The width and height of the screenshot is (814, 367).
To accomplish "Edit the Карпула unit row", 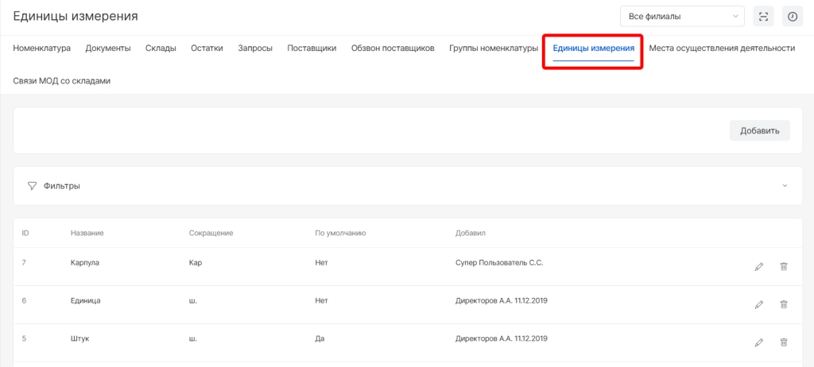I will (x=758, y=267).
